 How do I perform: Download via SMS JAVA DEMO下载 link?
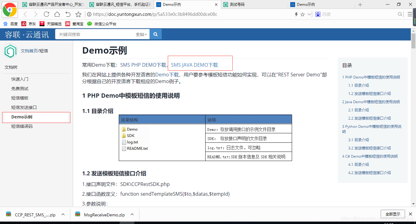(195, 65)
